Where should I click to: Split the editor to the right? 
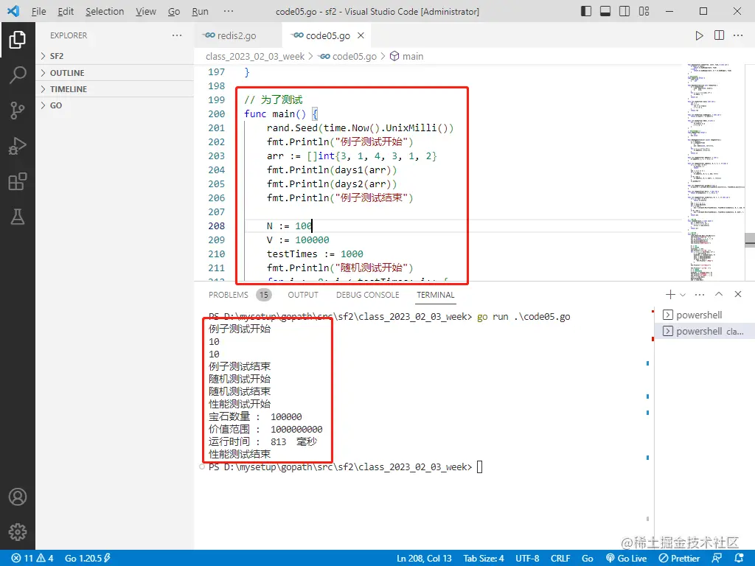(x=719, y=35)
